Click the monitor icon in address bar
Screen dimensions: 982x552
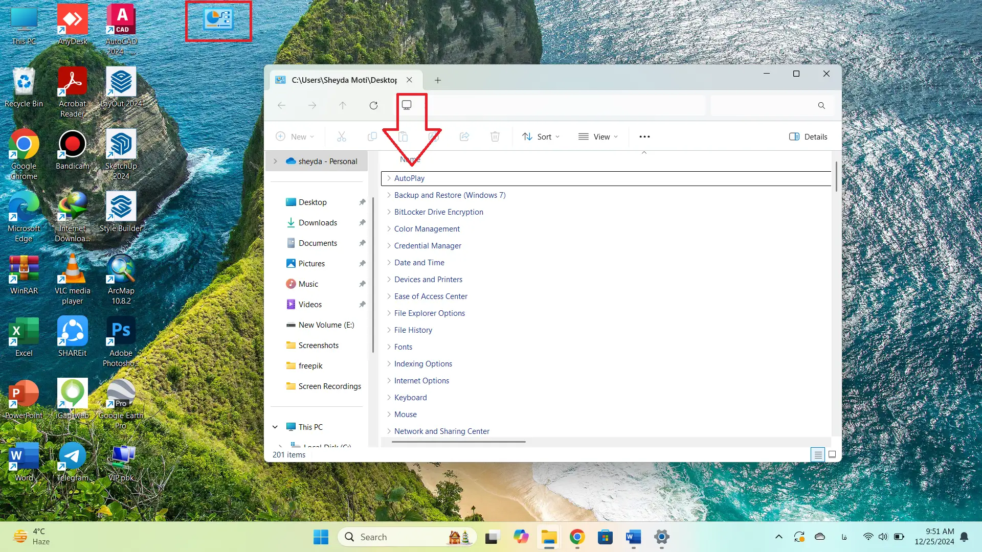click(x=407, y=105)
